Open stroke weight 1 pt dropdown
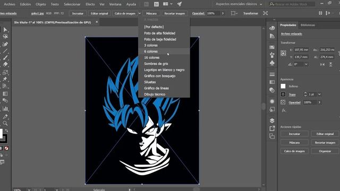The height and width of the screenshot is (191, 340). [319, 94]
